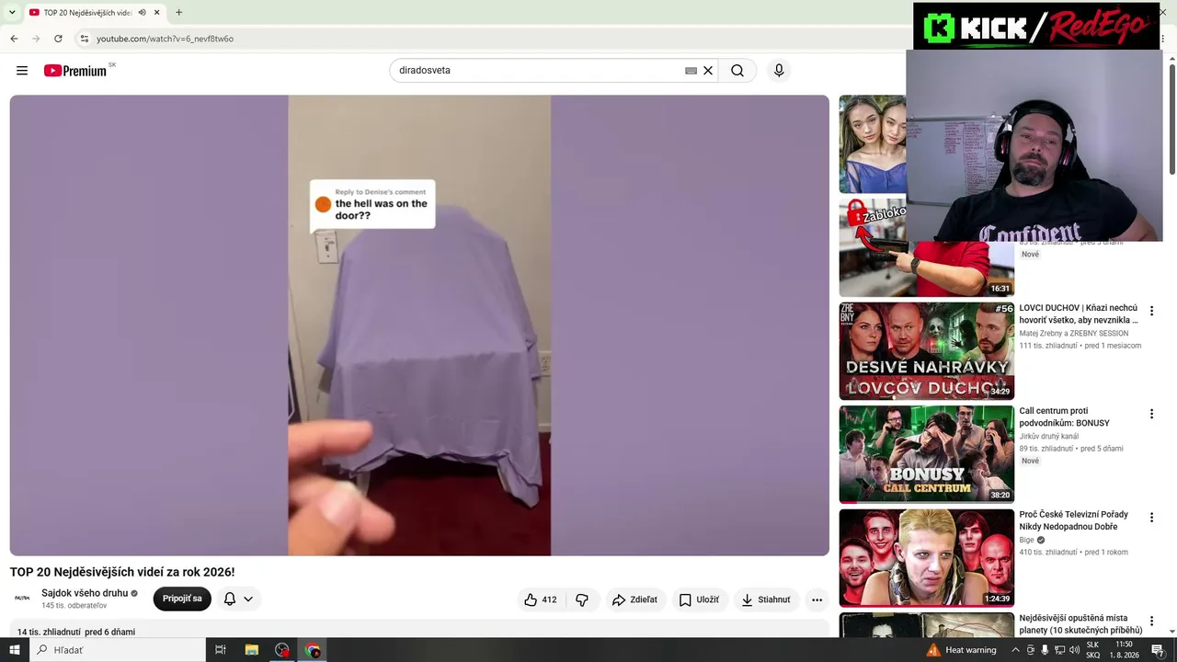View site information for youtube.com
The height and width of the screenshot is (662, 1177).
coord(84,39)
